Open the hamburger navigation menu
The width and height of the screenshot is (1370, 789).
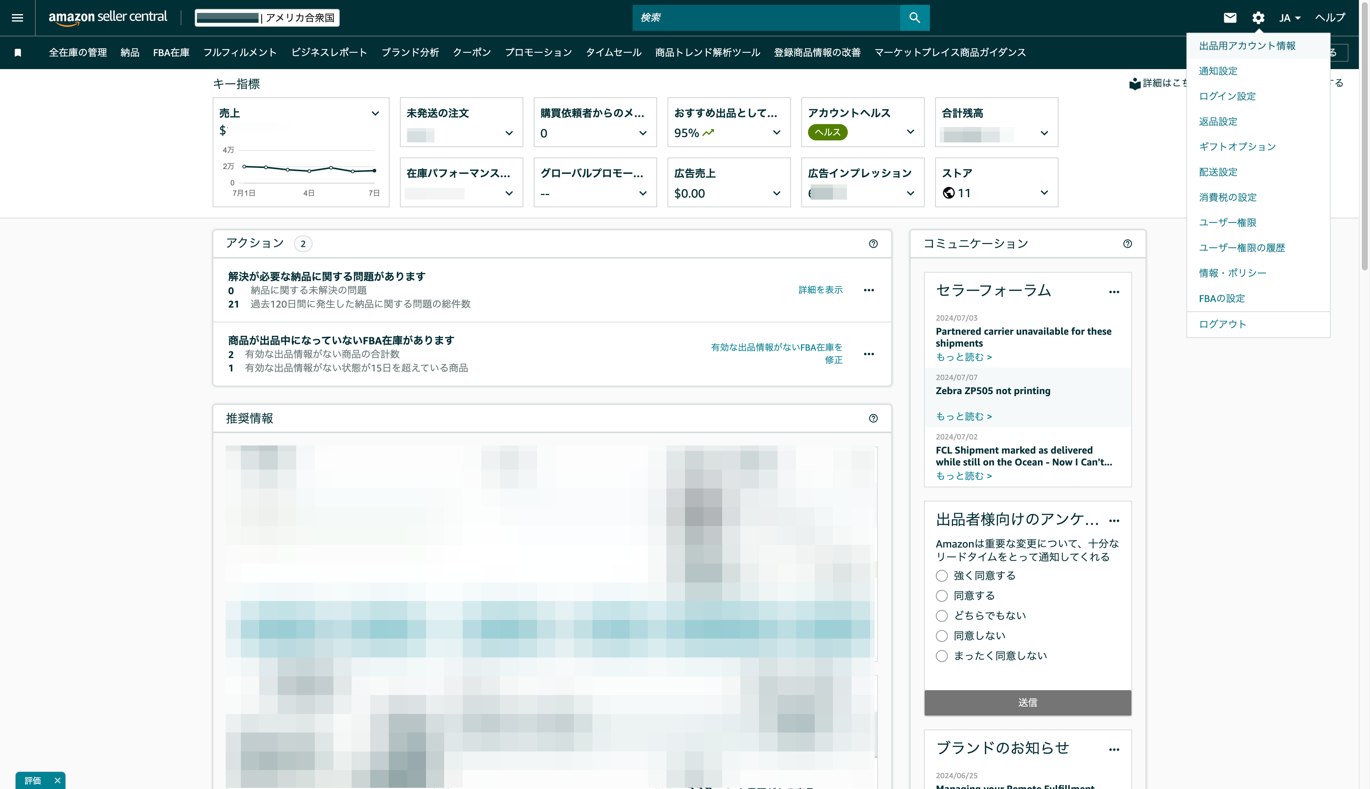(17, 18)
